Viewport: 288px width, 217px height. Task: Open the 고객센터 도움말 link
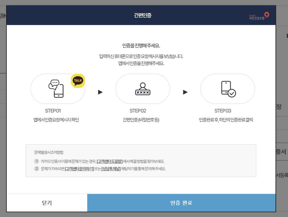[110, 161]
